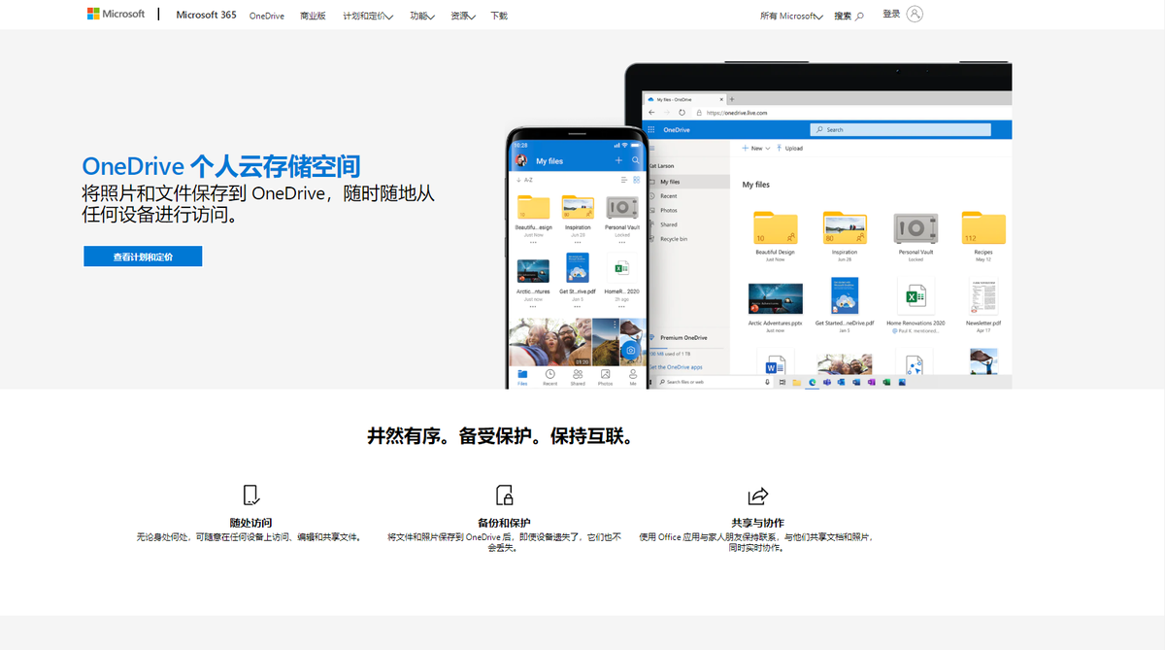1165x650 pixels.
Task: Select the Recent tab in phone mockup
Action: (x=549, y=377)
